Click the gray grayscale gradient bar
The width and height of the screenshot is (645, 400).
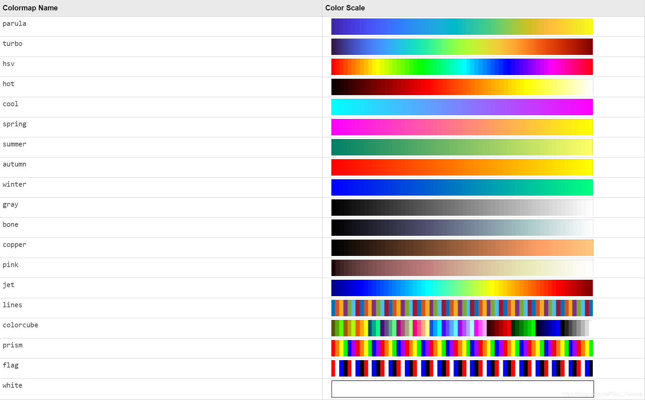tap(462, 208)
